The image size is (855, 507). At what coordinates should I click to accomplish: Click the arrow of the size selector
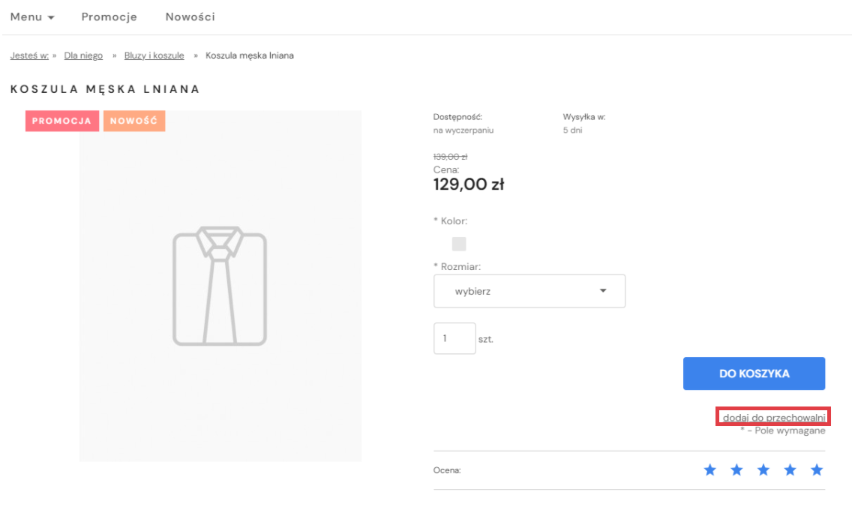pos(603,291)
